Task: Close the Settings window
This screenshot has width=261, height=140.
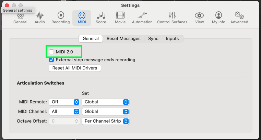Action: [7, 5]
